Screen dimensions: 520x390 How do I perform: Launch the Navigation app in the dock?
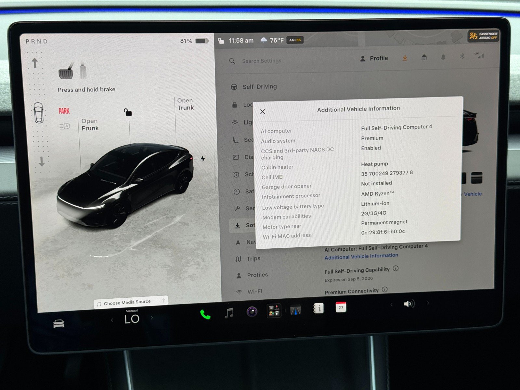click(295, 310)
